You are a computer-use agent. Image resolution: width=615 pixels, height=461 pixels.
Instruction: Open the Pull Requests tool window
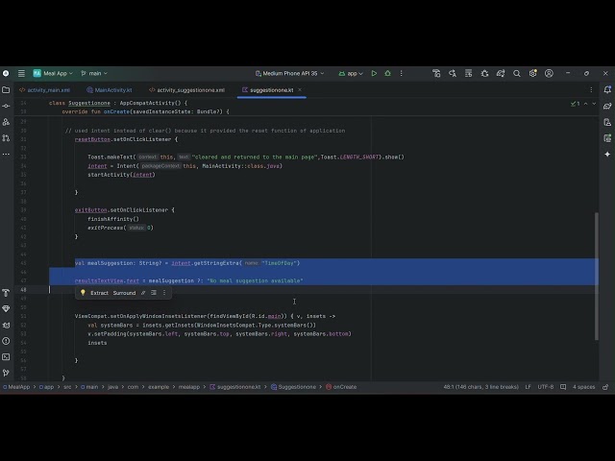click(6, 138)
